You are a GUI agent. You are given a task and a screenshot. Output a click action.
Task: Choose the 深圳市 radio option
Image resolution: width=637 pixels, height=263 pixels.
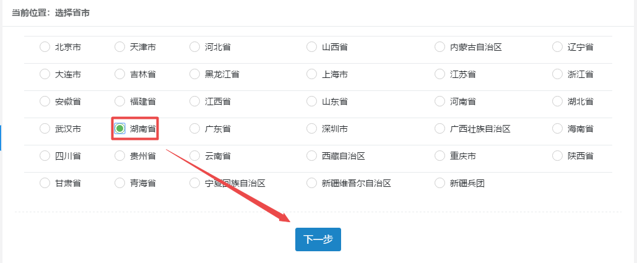point(312,129)
